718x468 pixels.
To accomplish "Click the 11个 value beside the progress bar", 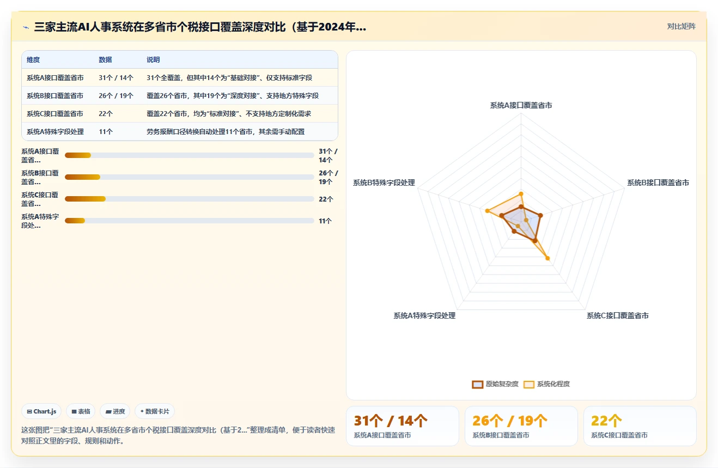I will point(325,221).
